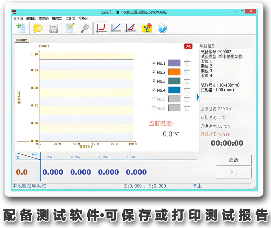The image size is (271, 228).
Task: Close chart with red X button
Action: click(188, 46)
